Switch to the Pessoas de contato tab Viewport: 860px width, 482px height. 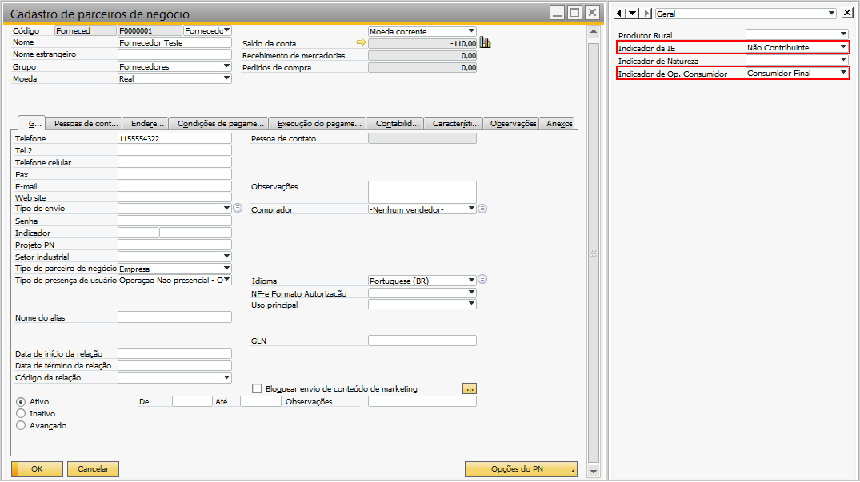point(84,123)
